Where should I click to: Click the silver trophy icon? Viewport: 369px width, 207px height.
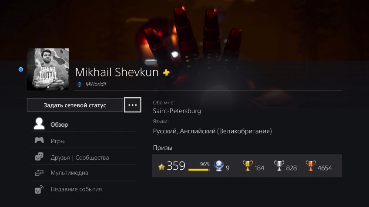[x=279, y=166]
